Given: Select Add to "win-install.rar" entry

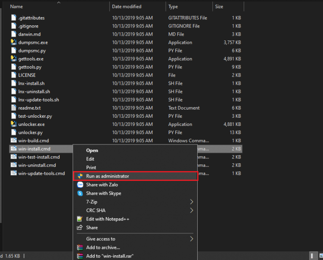Looking at the screenshot, I should pos(110,256).
